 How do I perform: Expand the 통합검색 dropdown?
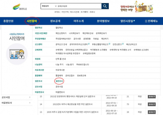tap(49, 6)
